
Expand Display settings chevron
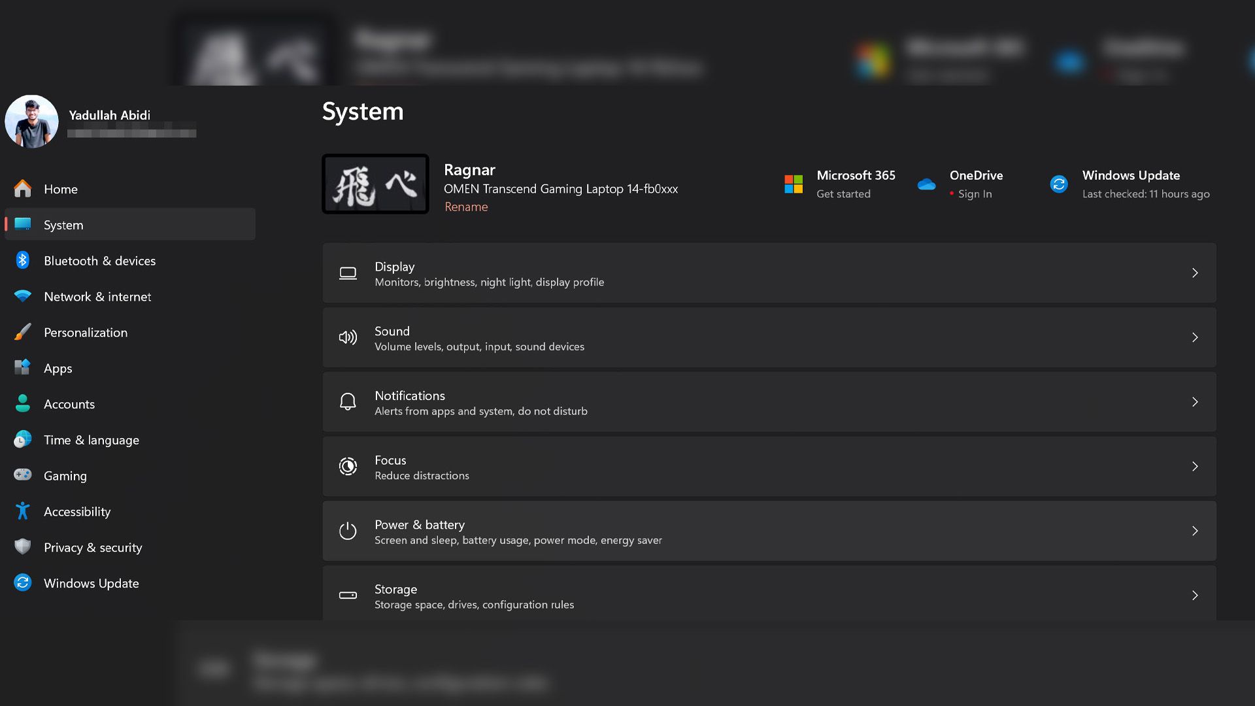1195,273
